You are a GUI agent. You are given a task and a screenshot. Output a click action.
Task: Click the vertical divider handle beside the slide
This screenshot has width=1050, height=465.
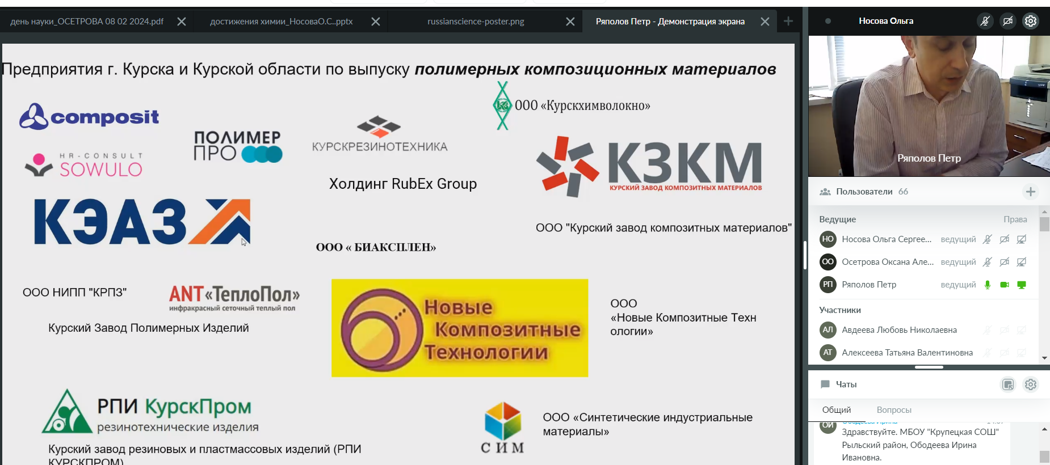pos(805,255)
